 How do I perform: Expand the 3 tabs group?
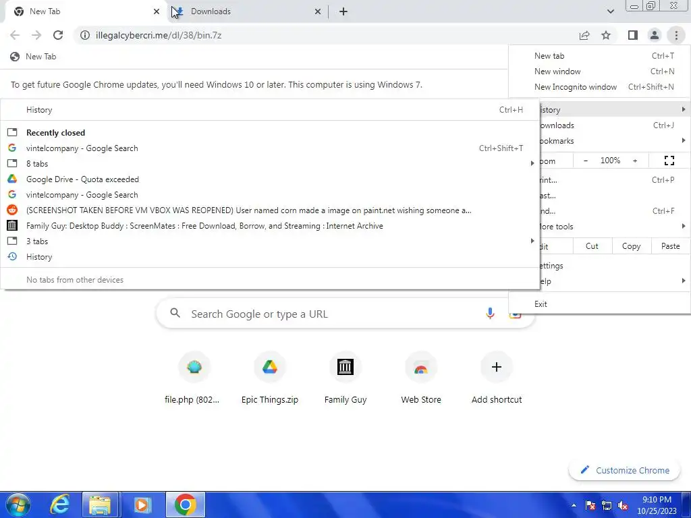click(x=270, y=241)
